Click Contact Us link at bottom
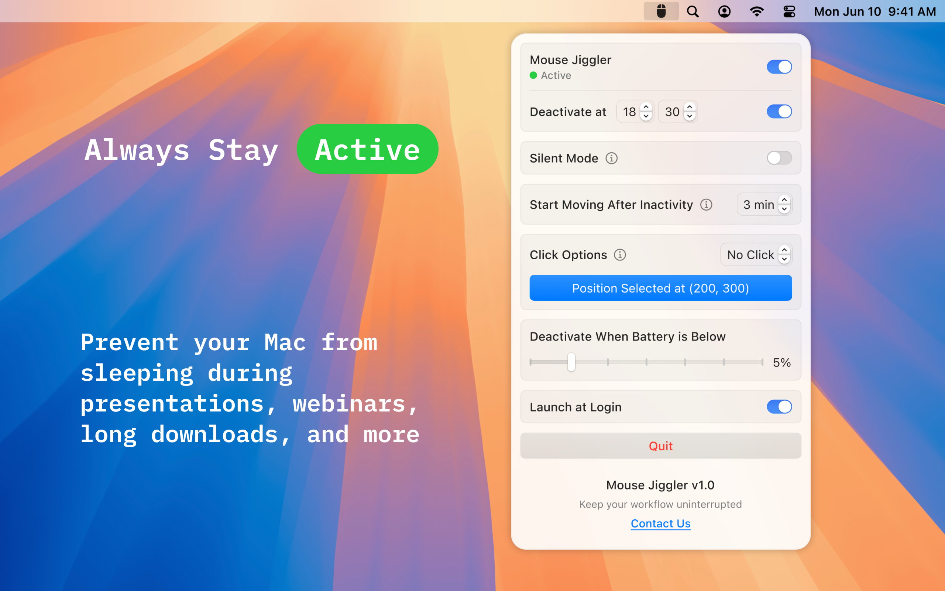Screen dimensions: 945x591 point(660,523)
